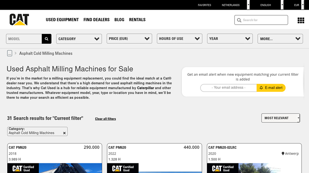The width and height of the screenshot is (309, 173).
Task: Remove the Asphalt Cold Milling Machines filter
Action: click(64, 133)
